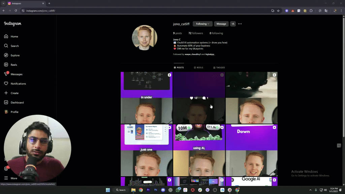Click the Create plus icon
The height and width of the screenshot is (194, 345).
coord(6,93)
